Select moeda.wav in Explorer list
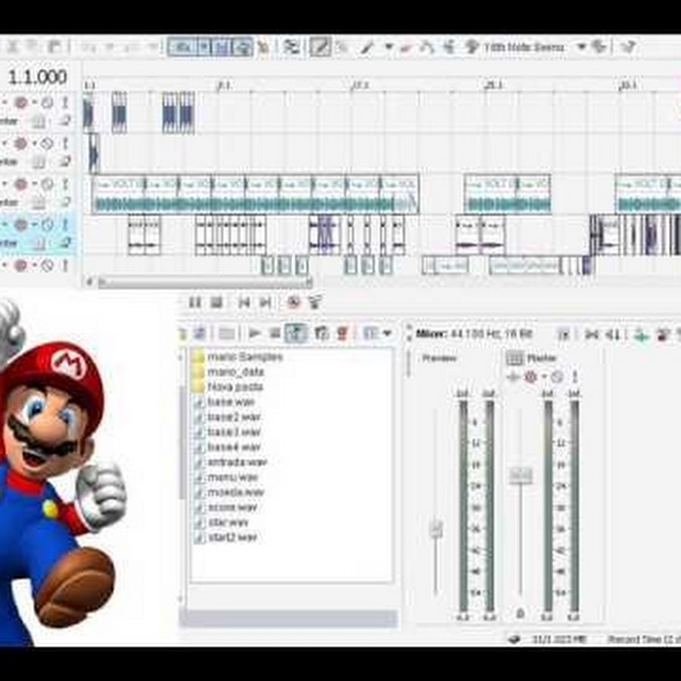The height and width of the screenshot is (681, 681). click(x=229, y=492)
